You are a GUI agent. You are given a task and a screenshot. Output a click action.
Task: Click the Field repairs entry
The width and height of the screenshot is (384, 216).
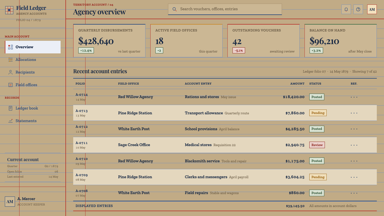click(196, 193)
